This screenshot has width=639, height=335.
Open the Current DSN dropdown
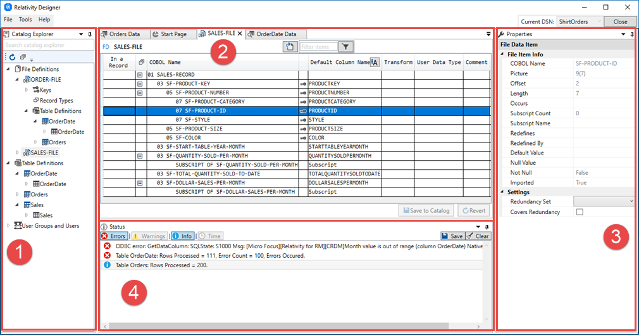click(x=599, y=22)
